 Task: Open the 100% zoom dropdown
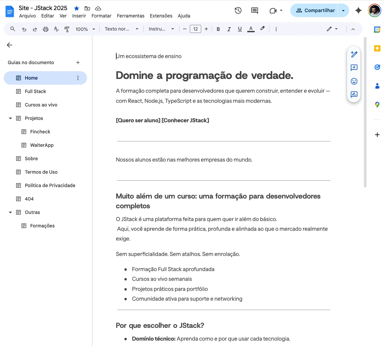85,29
